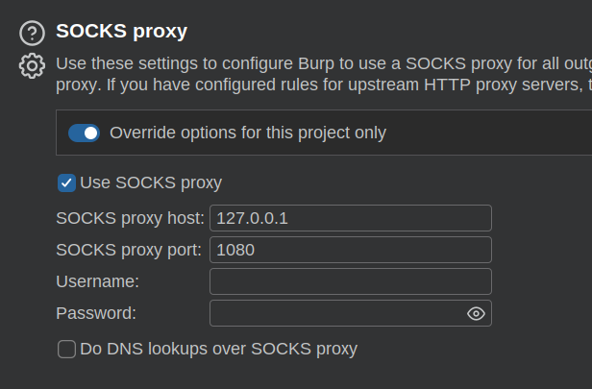Click empty area of the override options bar

click(x=490, y=133)
